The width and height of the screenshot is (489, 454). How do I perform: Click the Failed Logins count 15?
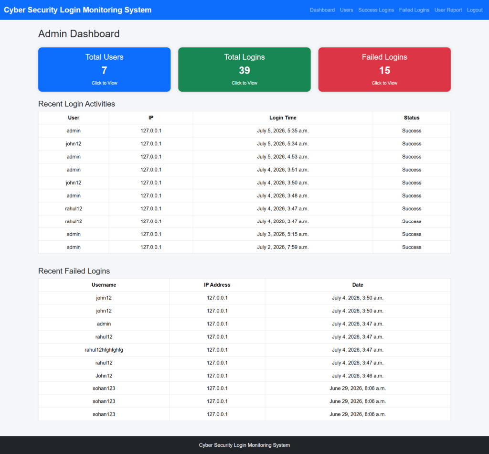384,70
